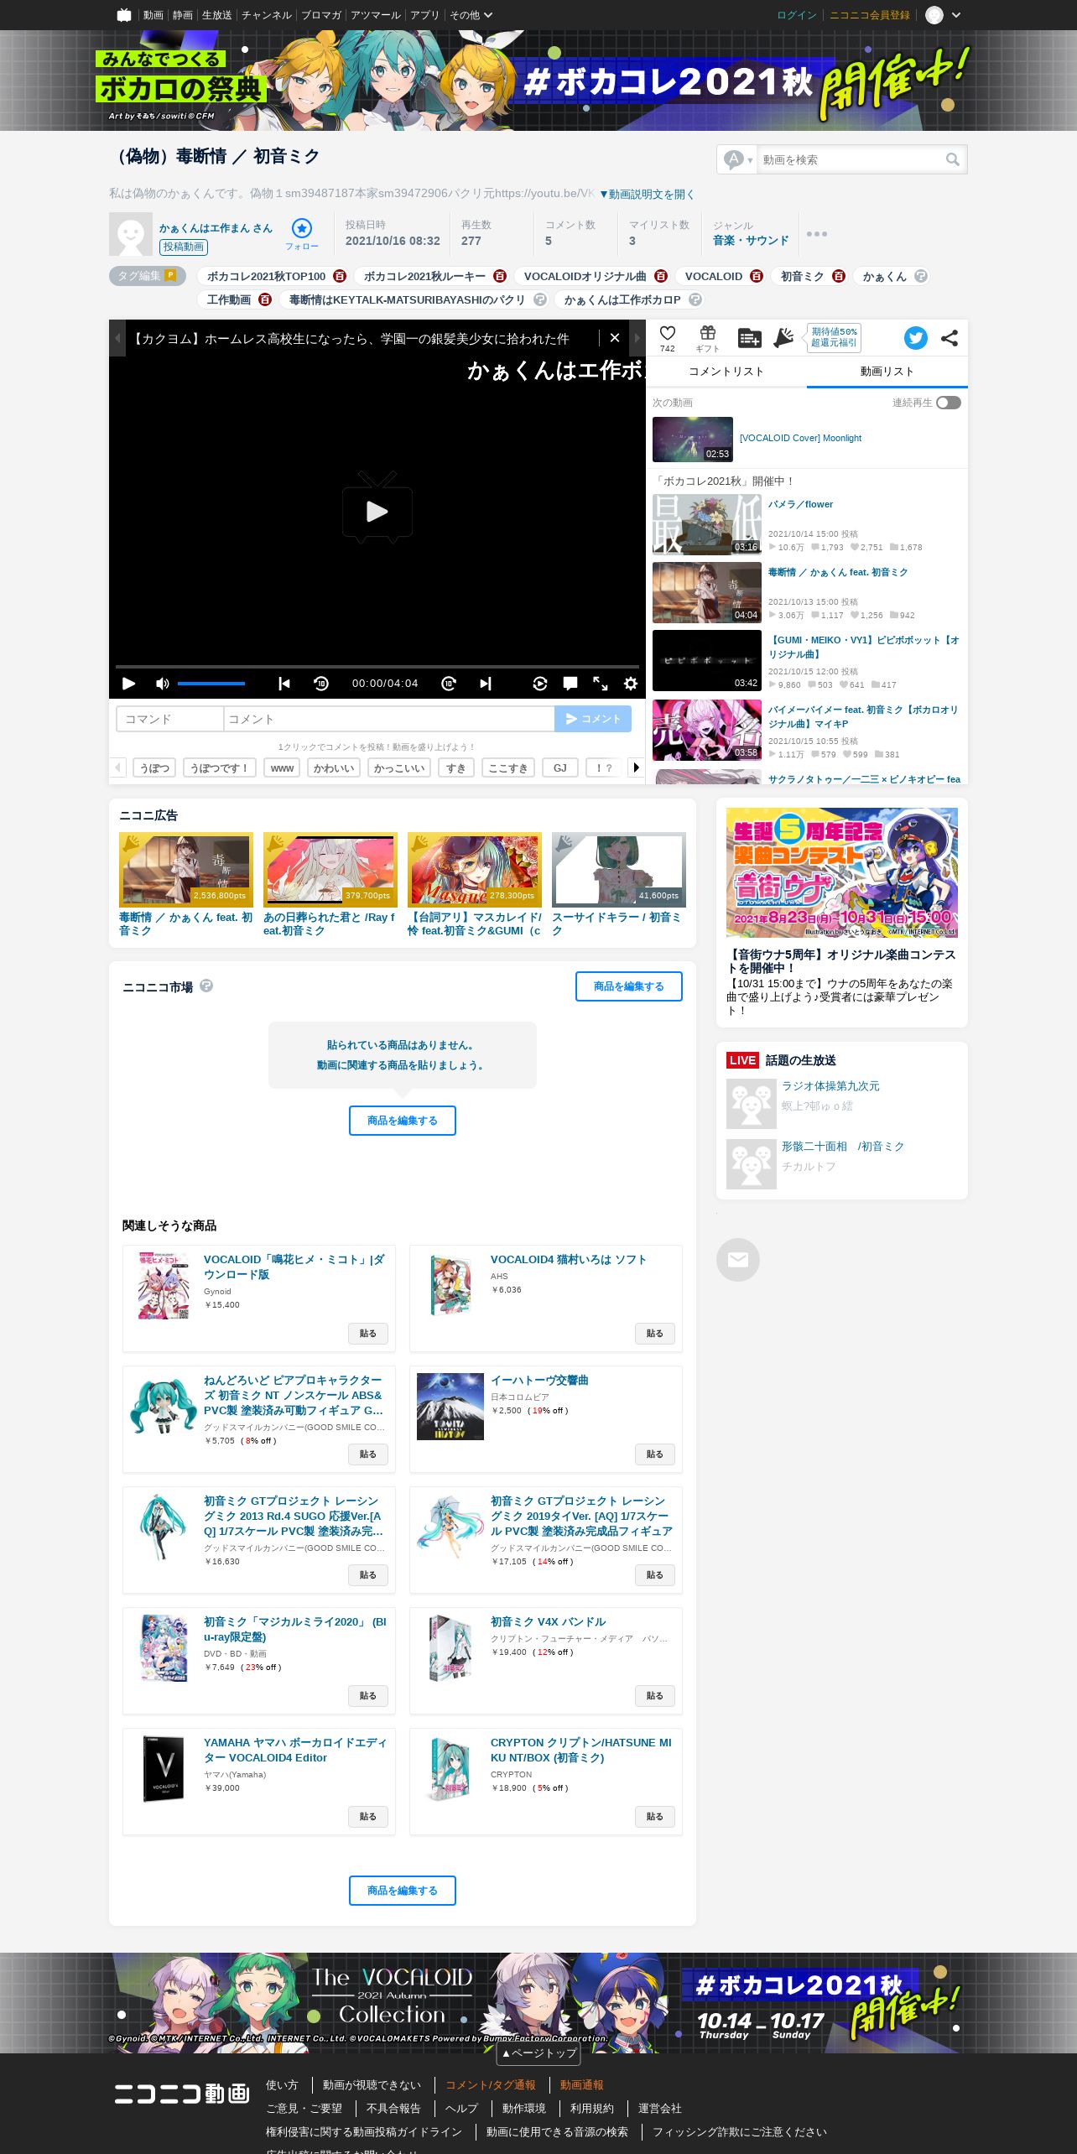1077x2154 pixels.
Task: Click the GJ quick comment button
Action: click(x=560, y=767)
